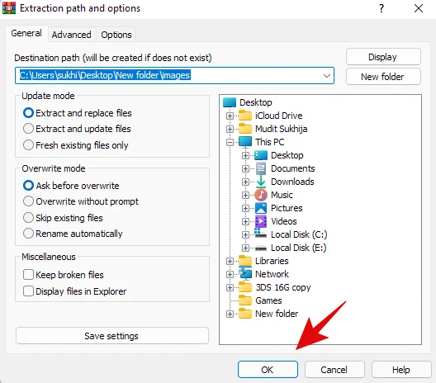This screenshot has width=436, height=383.
Task: Expand the Local Disk (C:) node
Action: click(245, 235)
